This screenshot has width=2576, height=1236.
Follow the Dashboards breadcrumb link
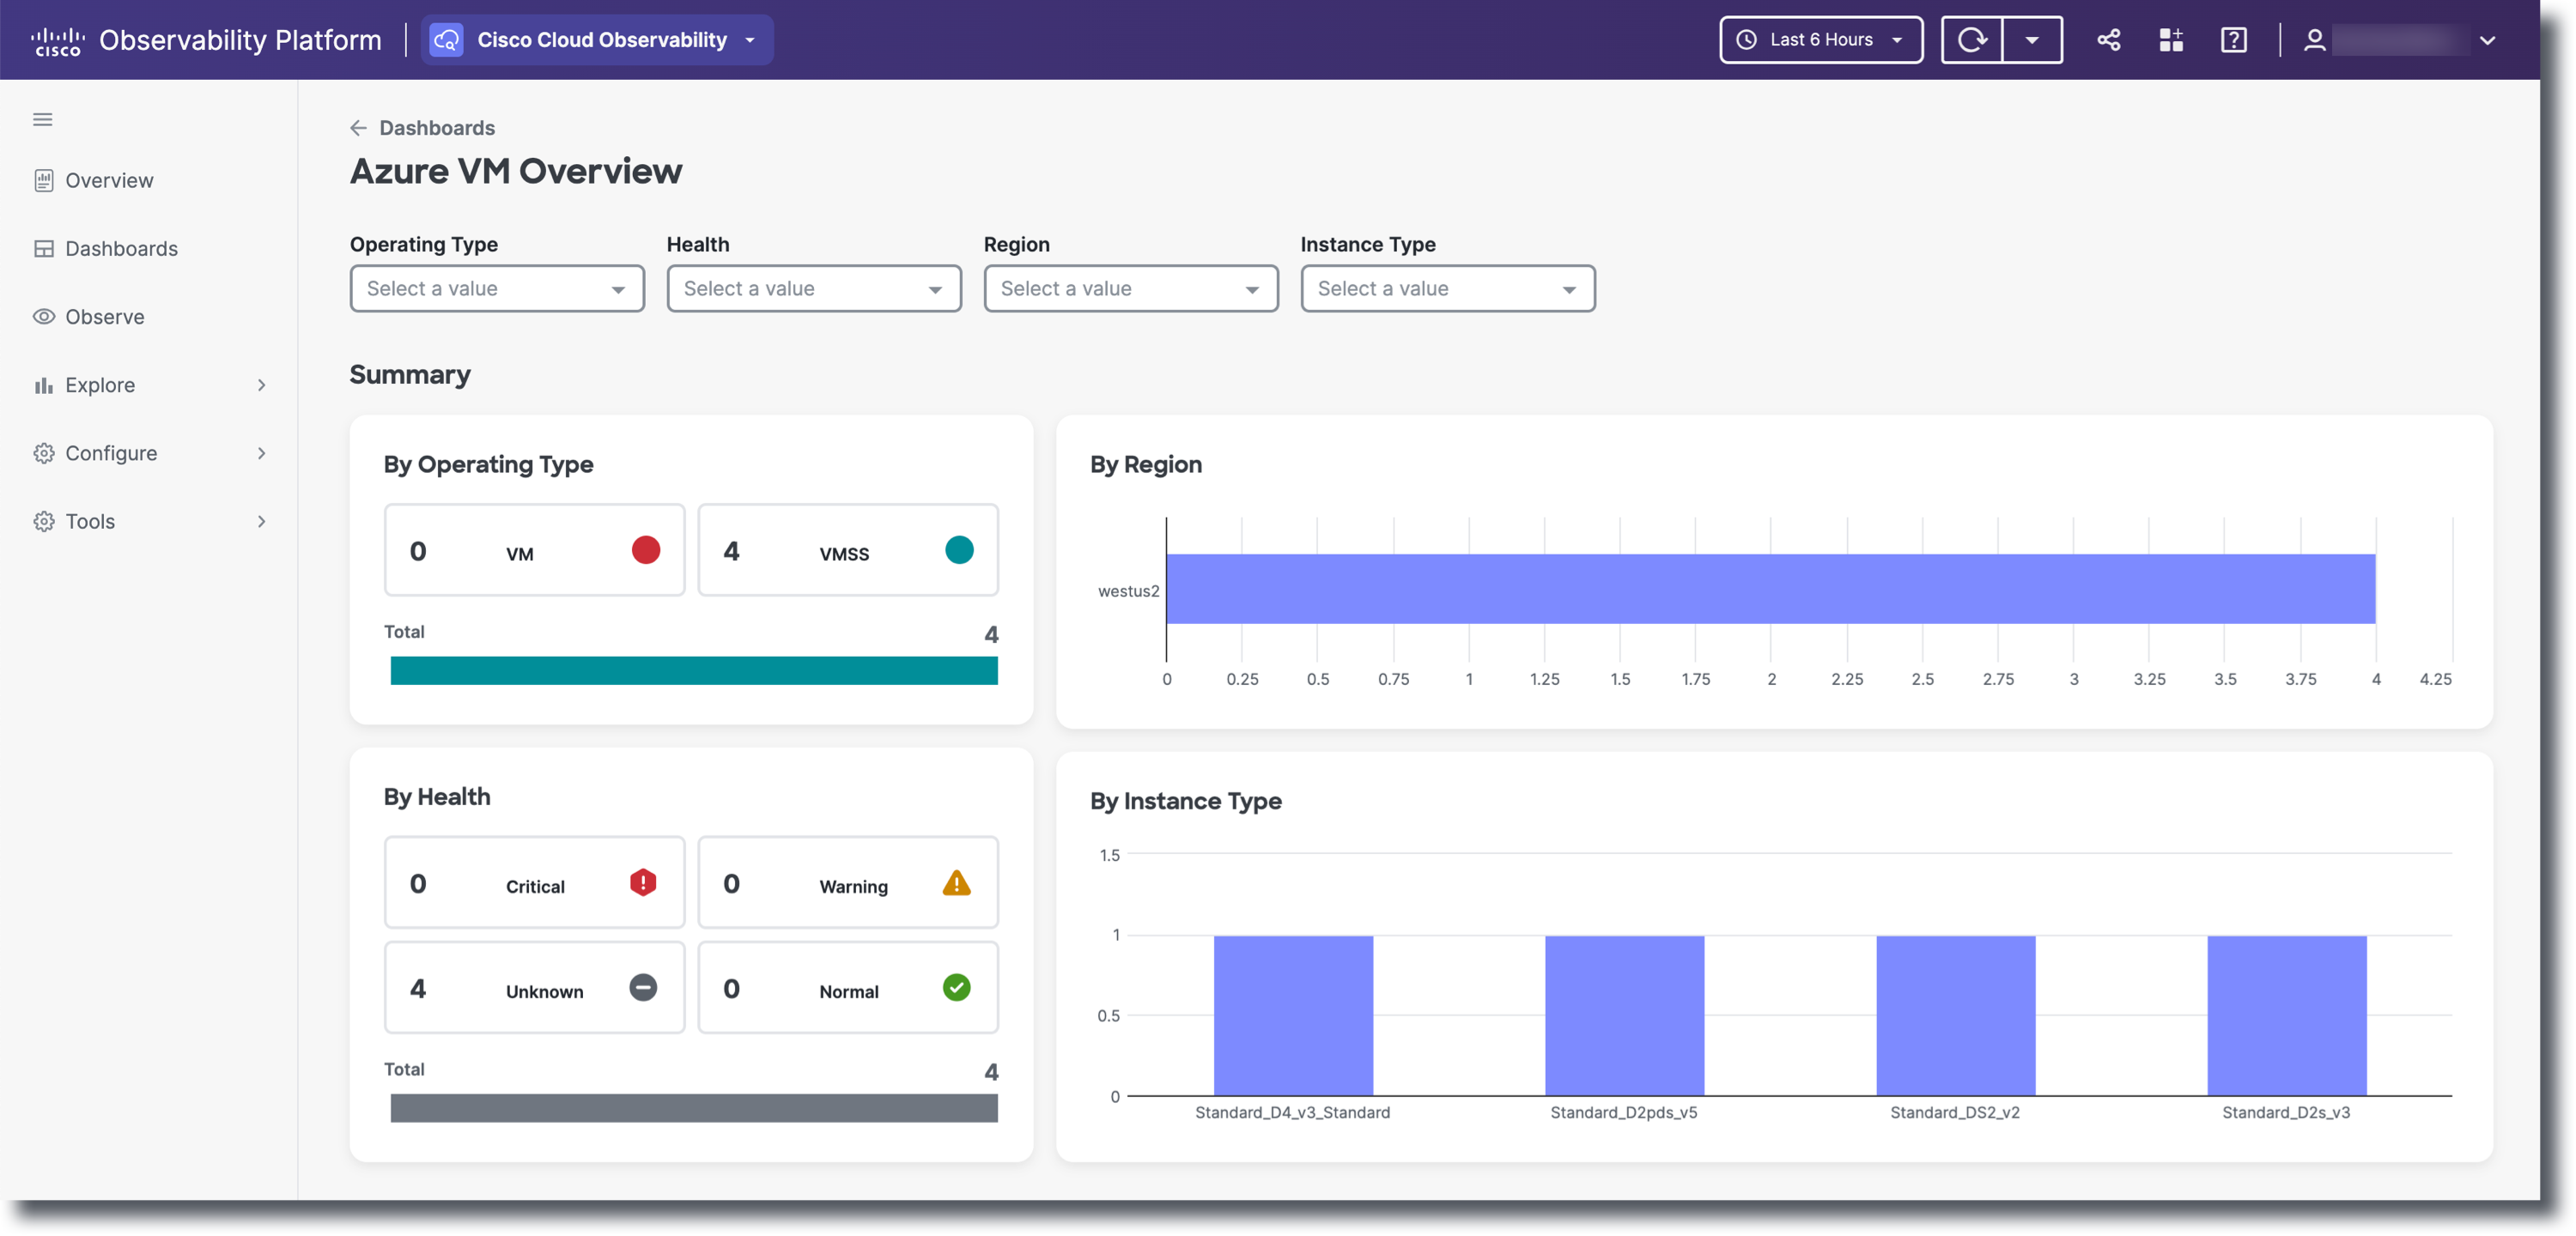click(437, 128)
